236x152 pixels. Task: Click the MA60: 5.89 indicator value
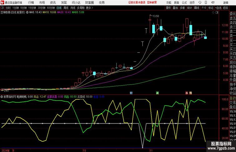(x=78, y=12)
